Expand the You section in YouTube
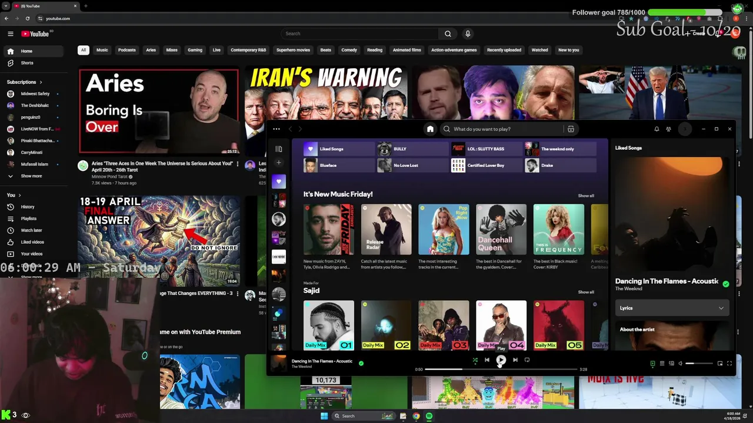 [14, 195]
